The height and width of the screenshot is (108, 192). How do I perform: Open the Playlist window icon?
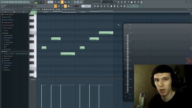pos(95,6)
